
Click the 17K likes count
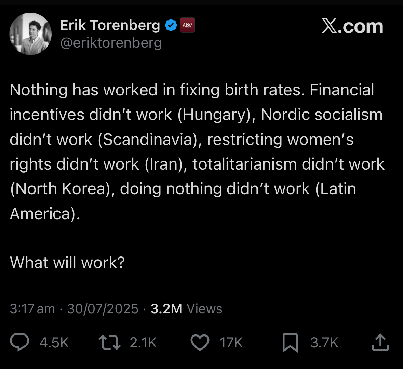pyautogui.click(x=231, y=343)
